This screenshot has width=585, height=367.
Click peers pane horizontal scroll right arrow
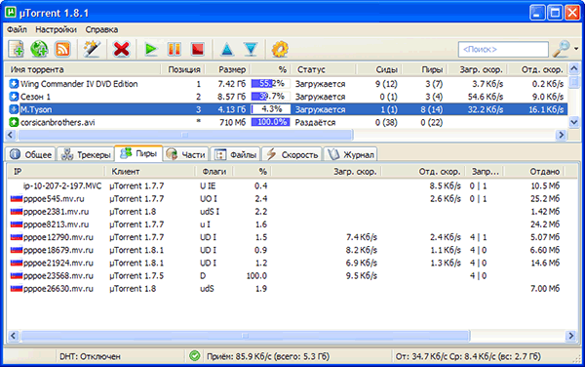click(571, 336)
